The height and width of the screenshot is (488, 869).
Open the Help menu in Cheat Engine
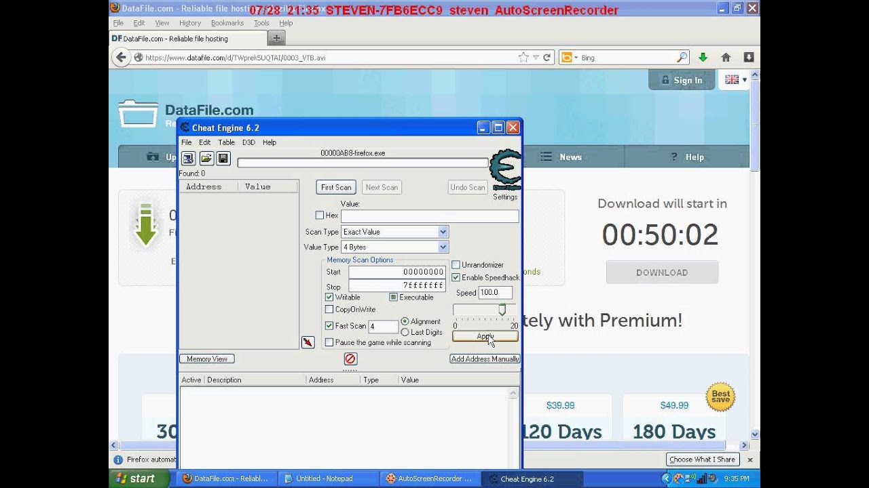pyautogui.click(x=270, y=142)
